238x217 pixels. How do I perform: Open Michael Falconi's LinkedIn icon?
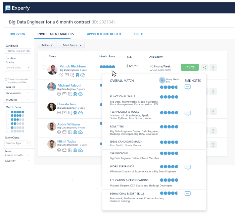click(x=59, y=94)
